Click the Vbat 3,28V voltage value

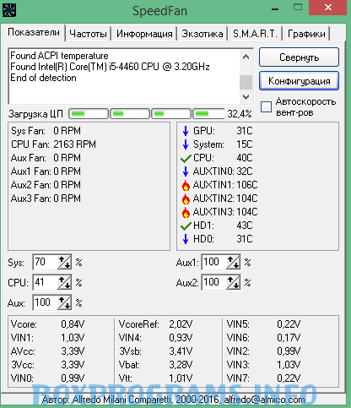pyautogui.click(x=181, y=365)
